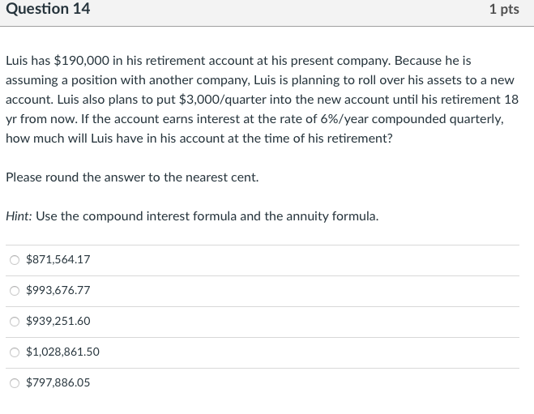This screenshot has height=414, width=534.
Task: Click the $939,251.60 answer label text
Action: (x=58, y=322)
